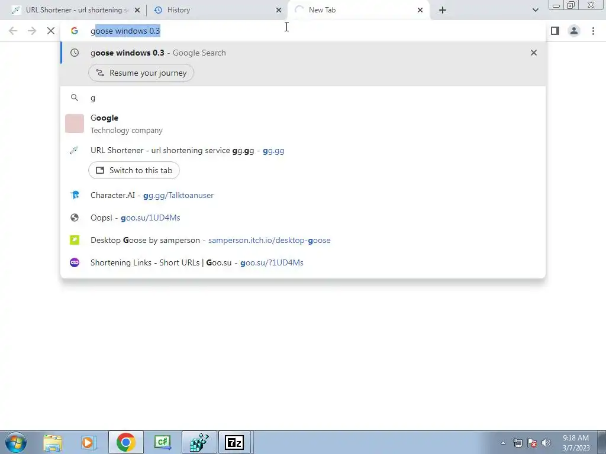Click the Google G icon in address bar

click(x=75, y=31)
